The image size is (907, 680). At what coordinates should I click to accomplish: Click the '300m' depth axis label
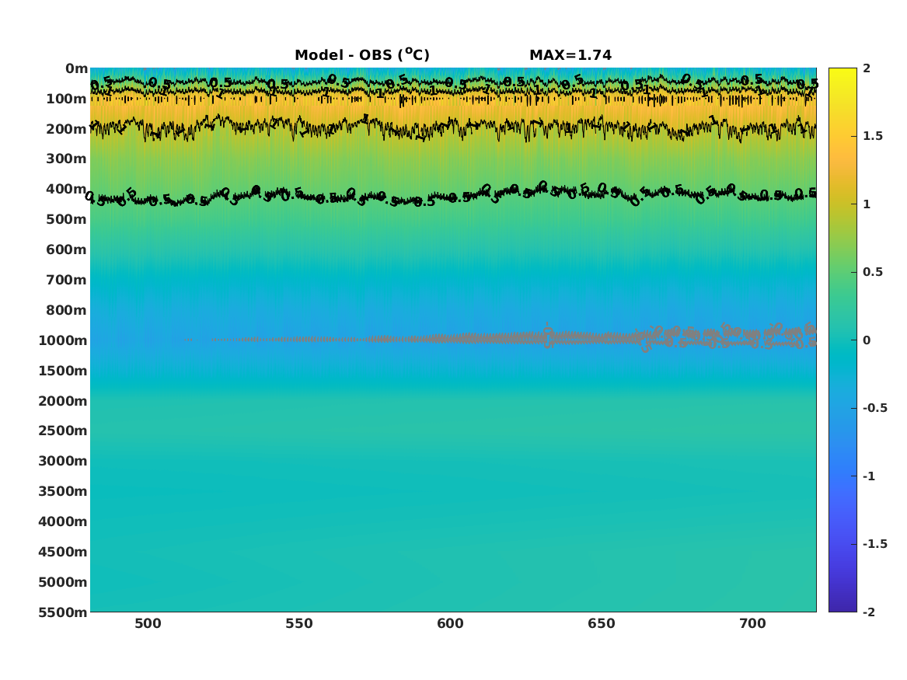pos(66,159)
